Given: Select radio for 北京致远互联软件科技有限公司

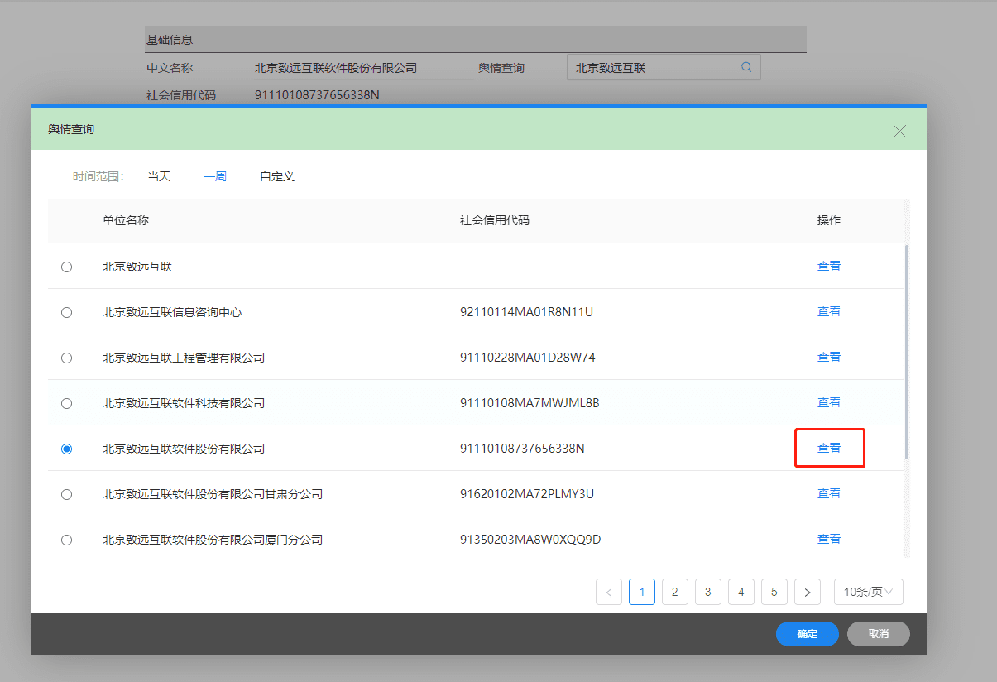Looking at the screenshot, I should 67,403.
